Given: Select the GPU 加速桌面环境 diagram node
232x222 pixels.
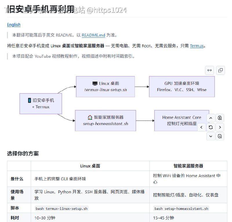Looking at the screenshot, I should tap(182, 87).
